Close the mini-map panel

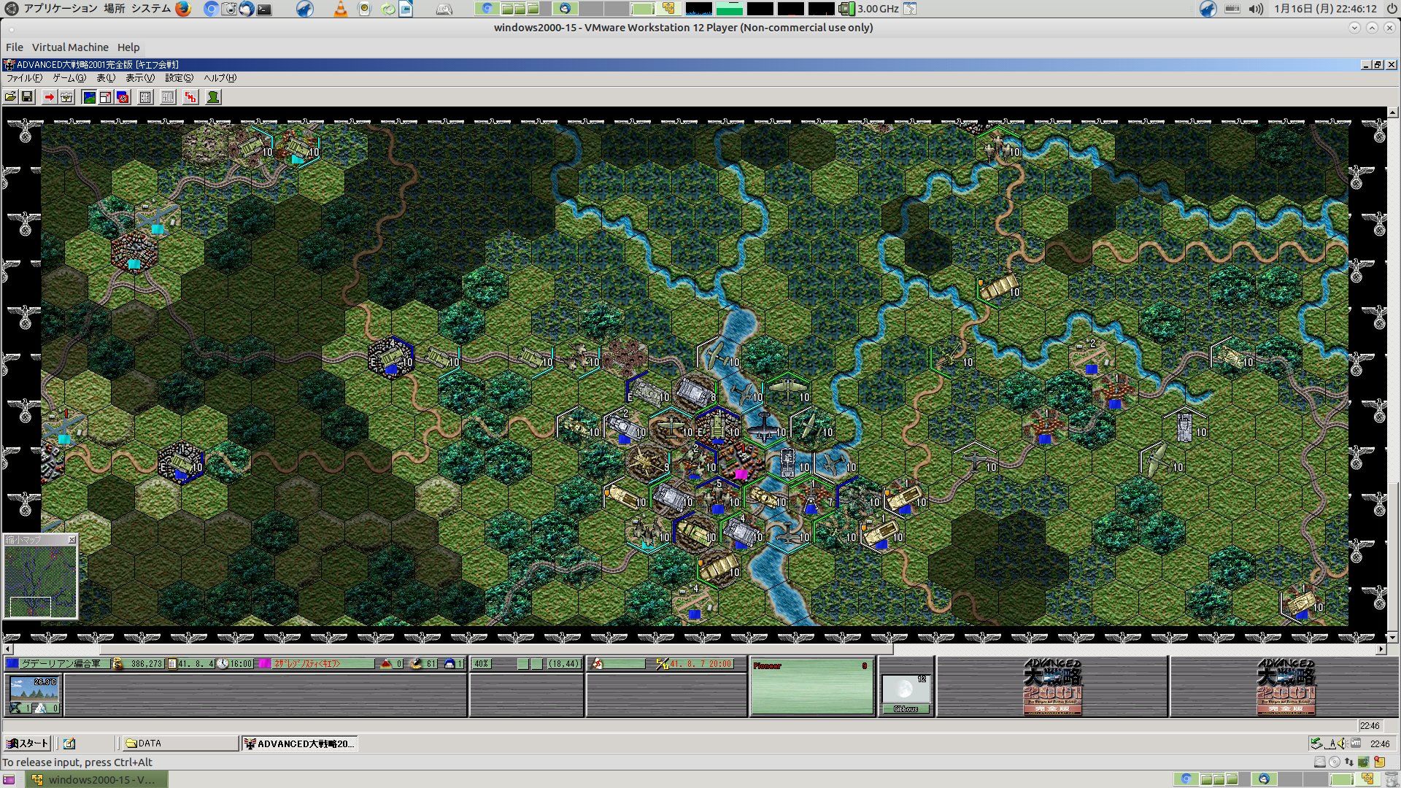click(x=72, y=540)
